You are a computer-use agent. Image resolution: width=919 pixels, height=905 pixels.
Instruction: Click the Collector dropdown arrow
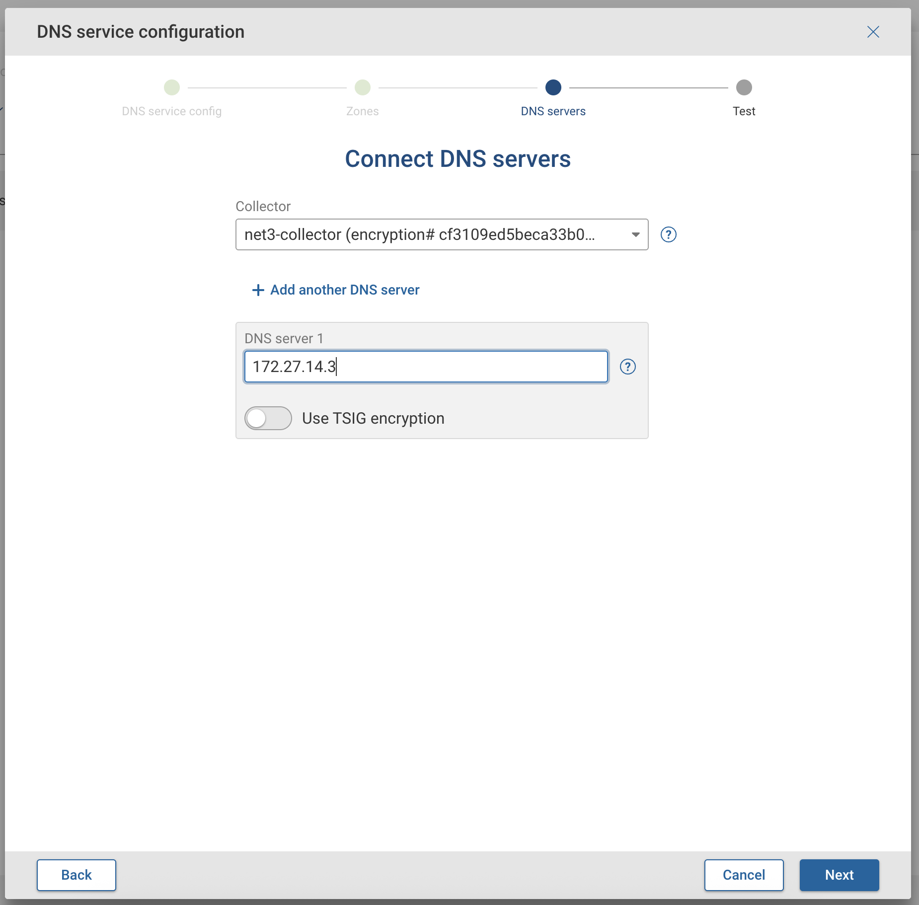pyautogui.click(x=636, y=234)
